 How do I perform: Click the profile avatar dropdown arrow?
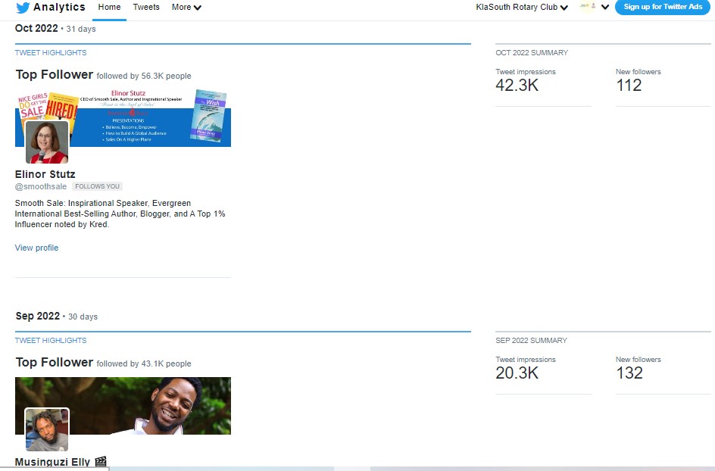coord(605,8)
